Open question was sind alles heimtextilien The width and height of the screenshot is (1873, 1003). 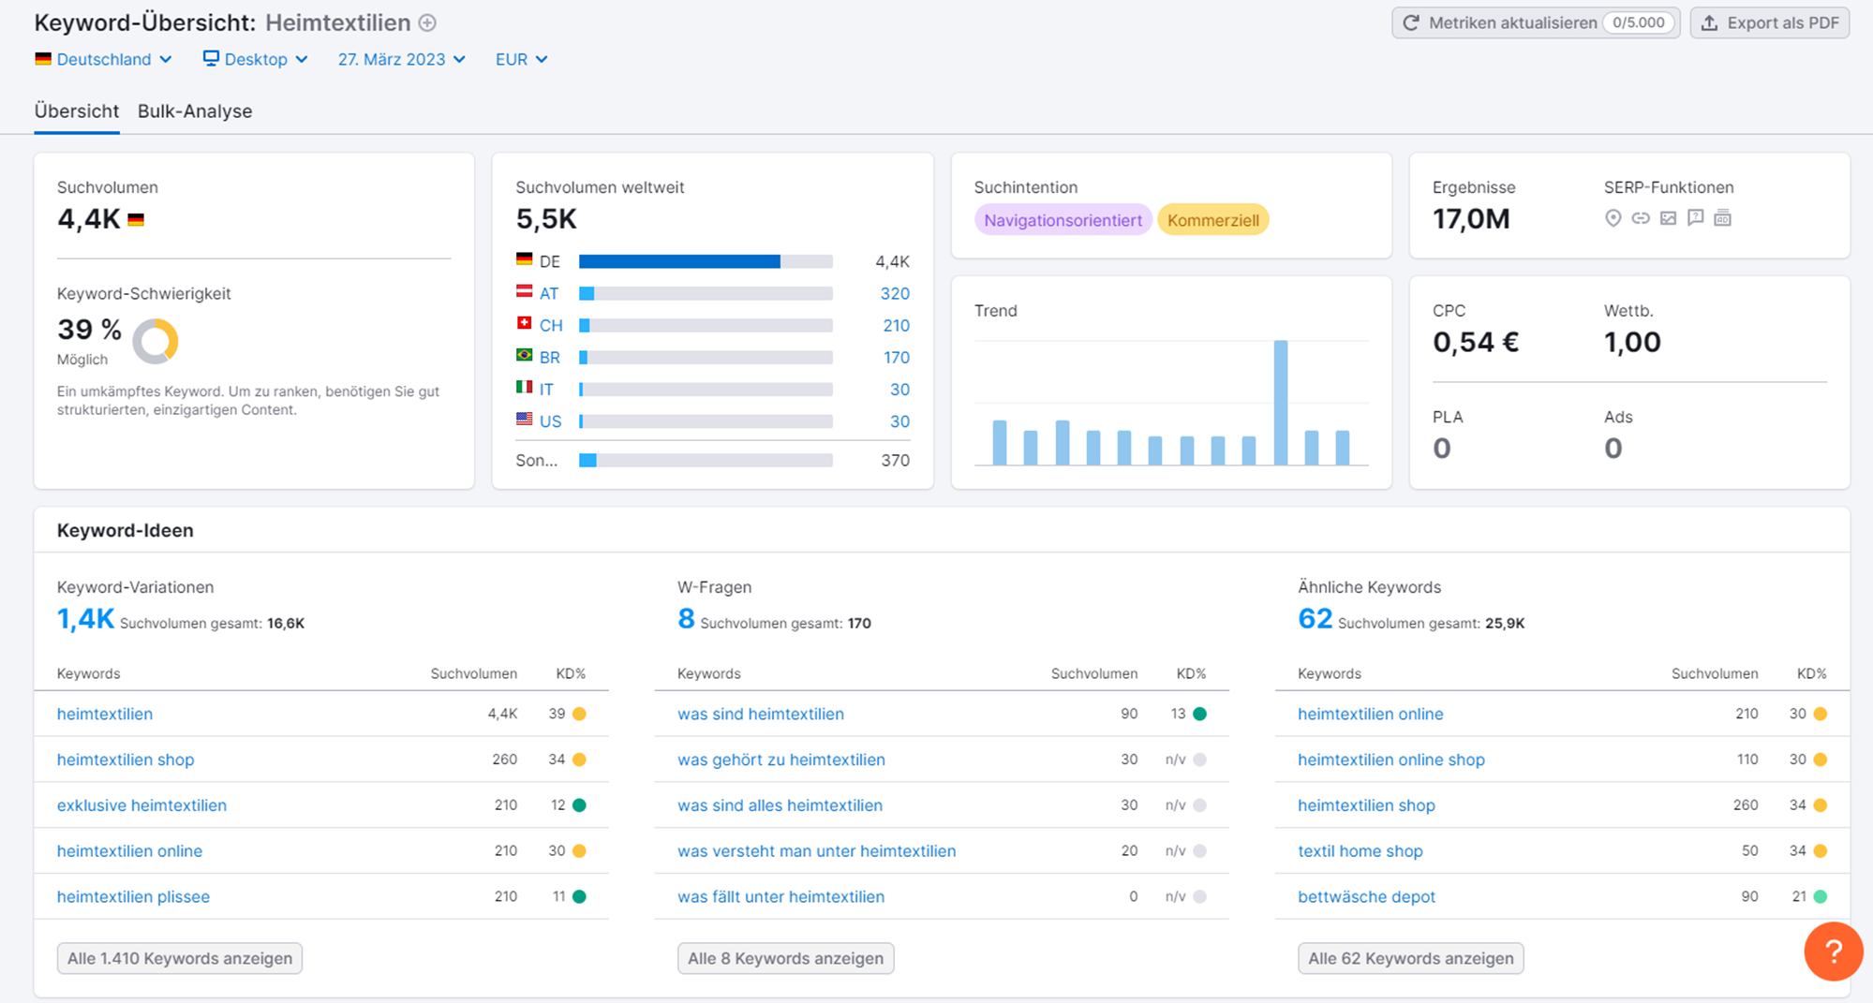[x=780, y=805]
